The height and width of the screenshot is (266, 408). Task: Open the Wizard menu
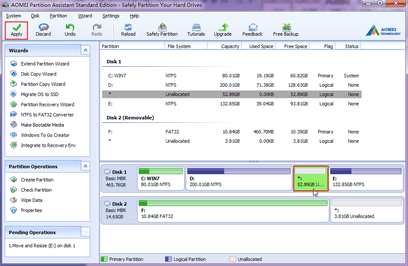click(x=85, y=16)
